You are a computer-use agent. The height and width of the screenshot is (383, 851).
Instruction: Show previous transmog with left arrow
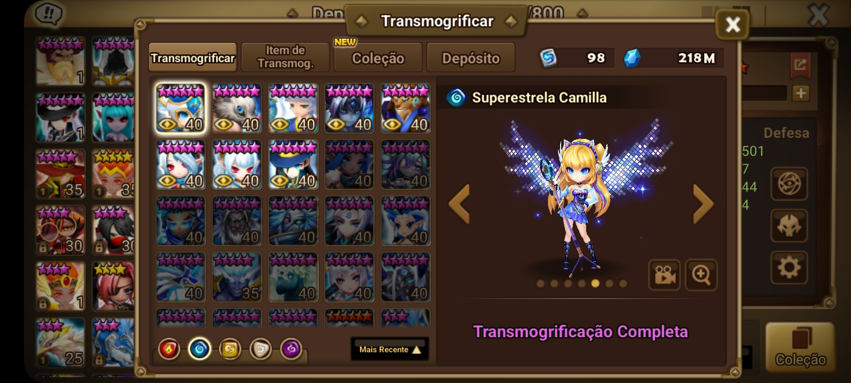pyautogui.click(x=460, y=204)
